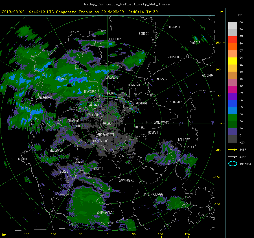
Task: Click the JEVARGI city label
Action: (174, 27)
